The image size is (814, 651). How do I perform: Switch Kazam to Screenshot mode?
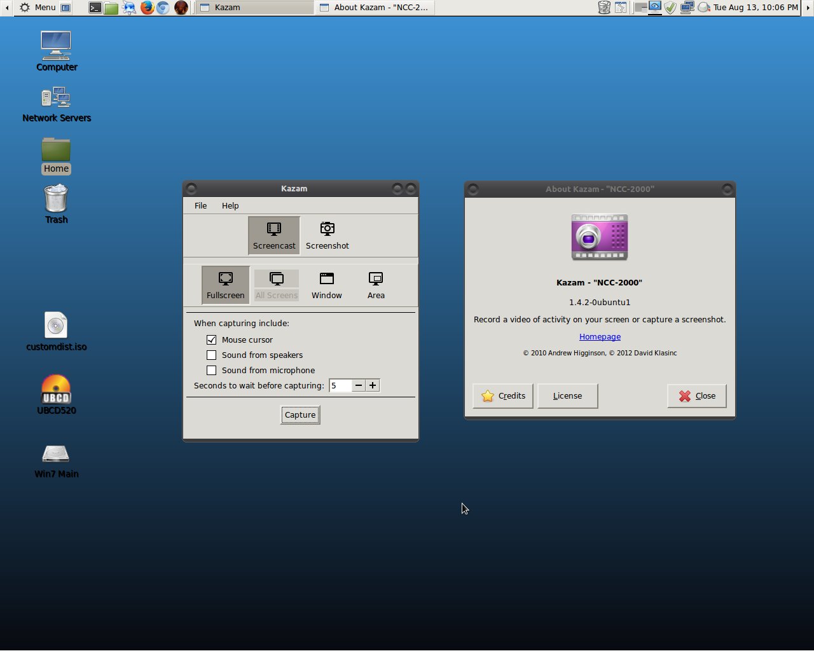pos(327,235)
